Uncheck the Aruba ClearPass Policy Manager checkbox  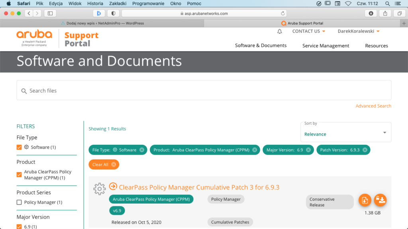tap(19, 175)
